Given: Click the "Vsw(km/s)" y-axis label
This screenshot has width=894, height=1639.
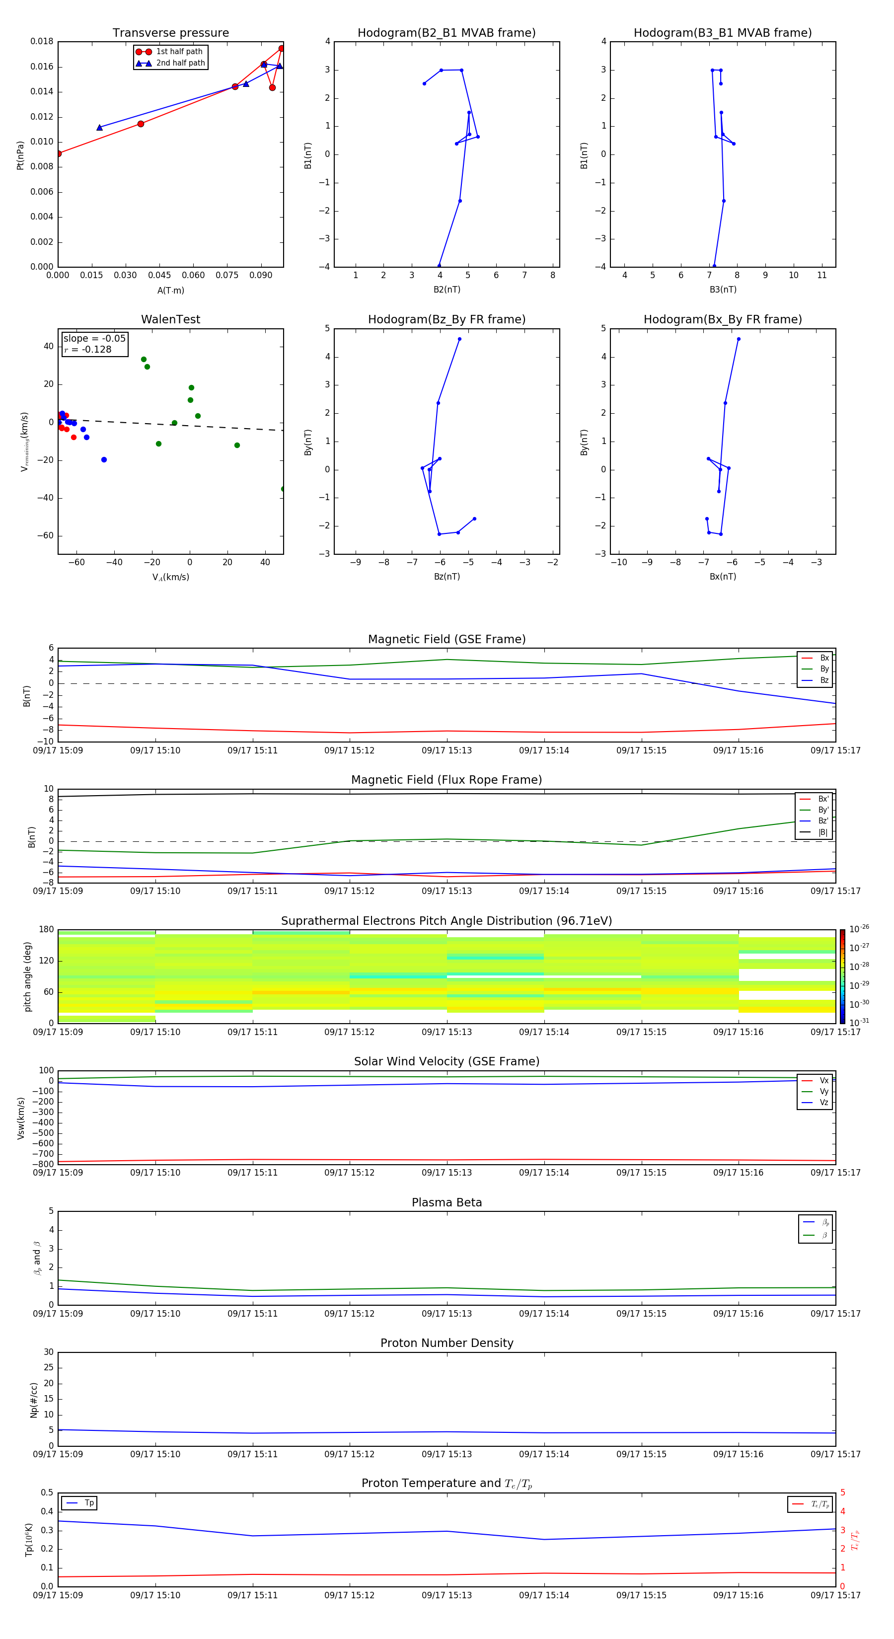Looking at the screenshot, I should click(x=21, y=1117).
